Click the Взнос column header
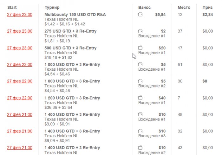 pos(145,7)
